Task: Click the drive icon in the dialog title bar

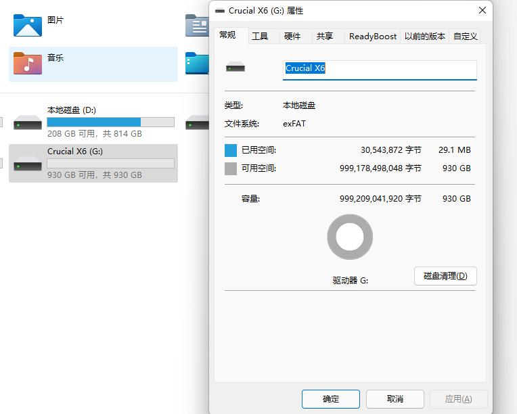Action: click(220, 11)
